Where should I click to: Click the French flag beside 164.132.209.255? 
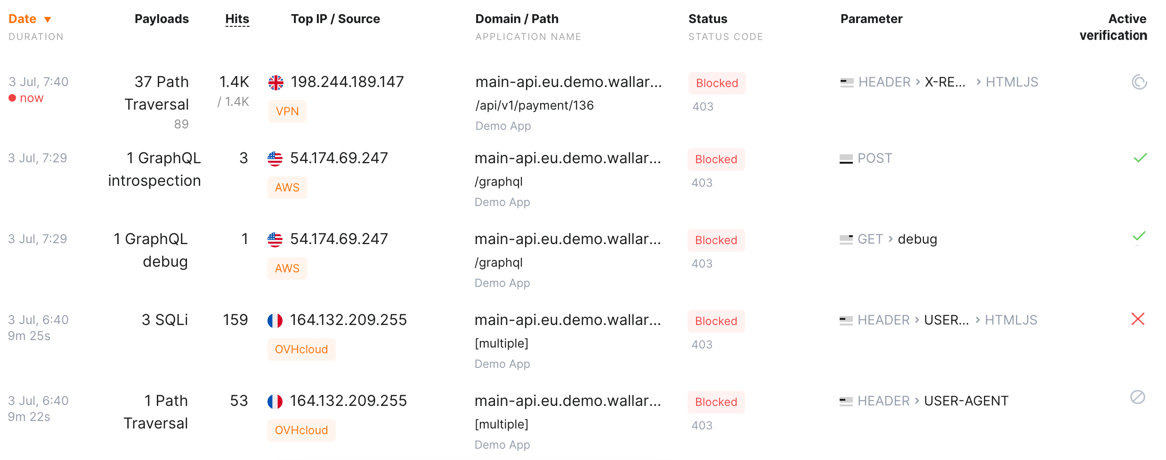pos(276,320)
